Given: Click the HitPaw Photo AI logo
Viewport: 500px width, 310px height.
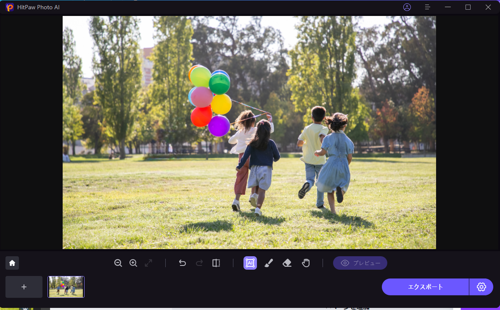Looking at the screenshot, I should coord(10,7).
